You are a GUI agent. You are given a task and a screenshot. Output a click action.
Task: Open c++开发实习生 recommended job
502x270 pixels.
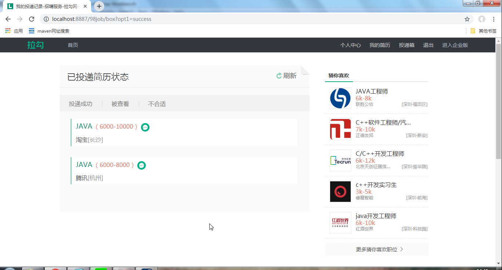click(x=376, y=185)
